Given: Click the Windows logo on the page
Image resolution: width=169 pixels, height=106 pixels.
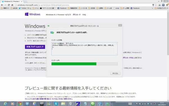Looking at the screenshot, I should [x=33, y=14].
